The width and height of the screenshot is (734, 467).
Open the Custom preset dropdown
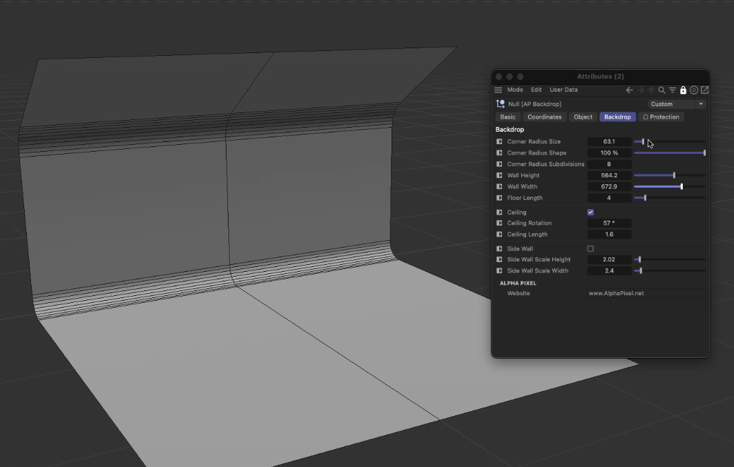(676, 104)
